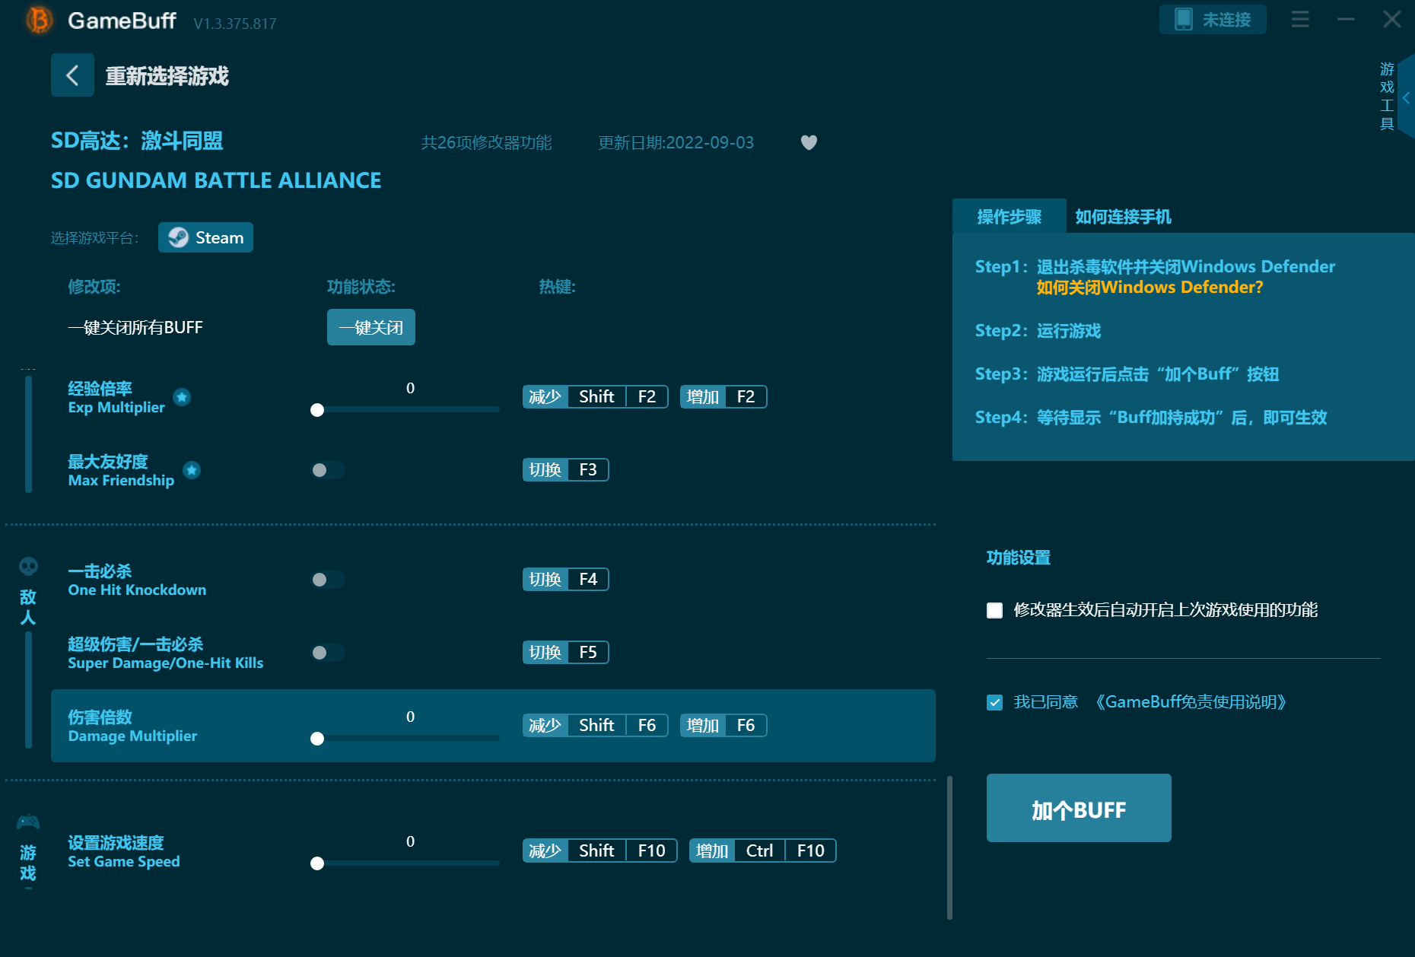1415x957 pixels.
Task: Click 增加 Ctrl F10 hotkey for Game Speed
Action: (x=762, y=850)
